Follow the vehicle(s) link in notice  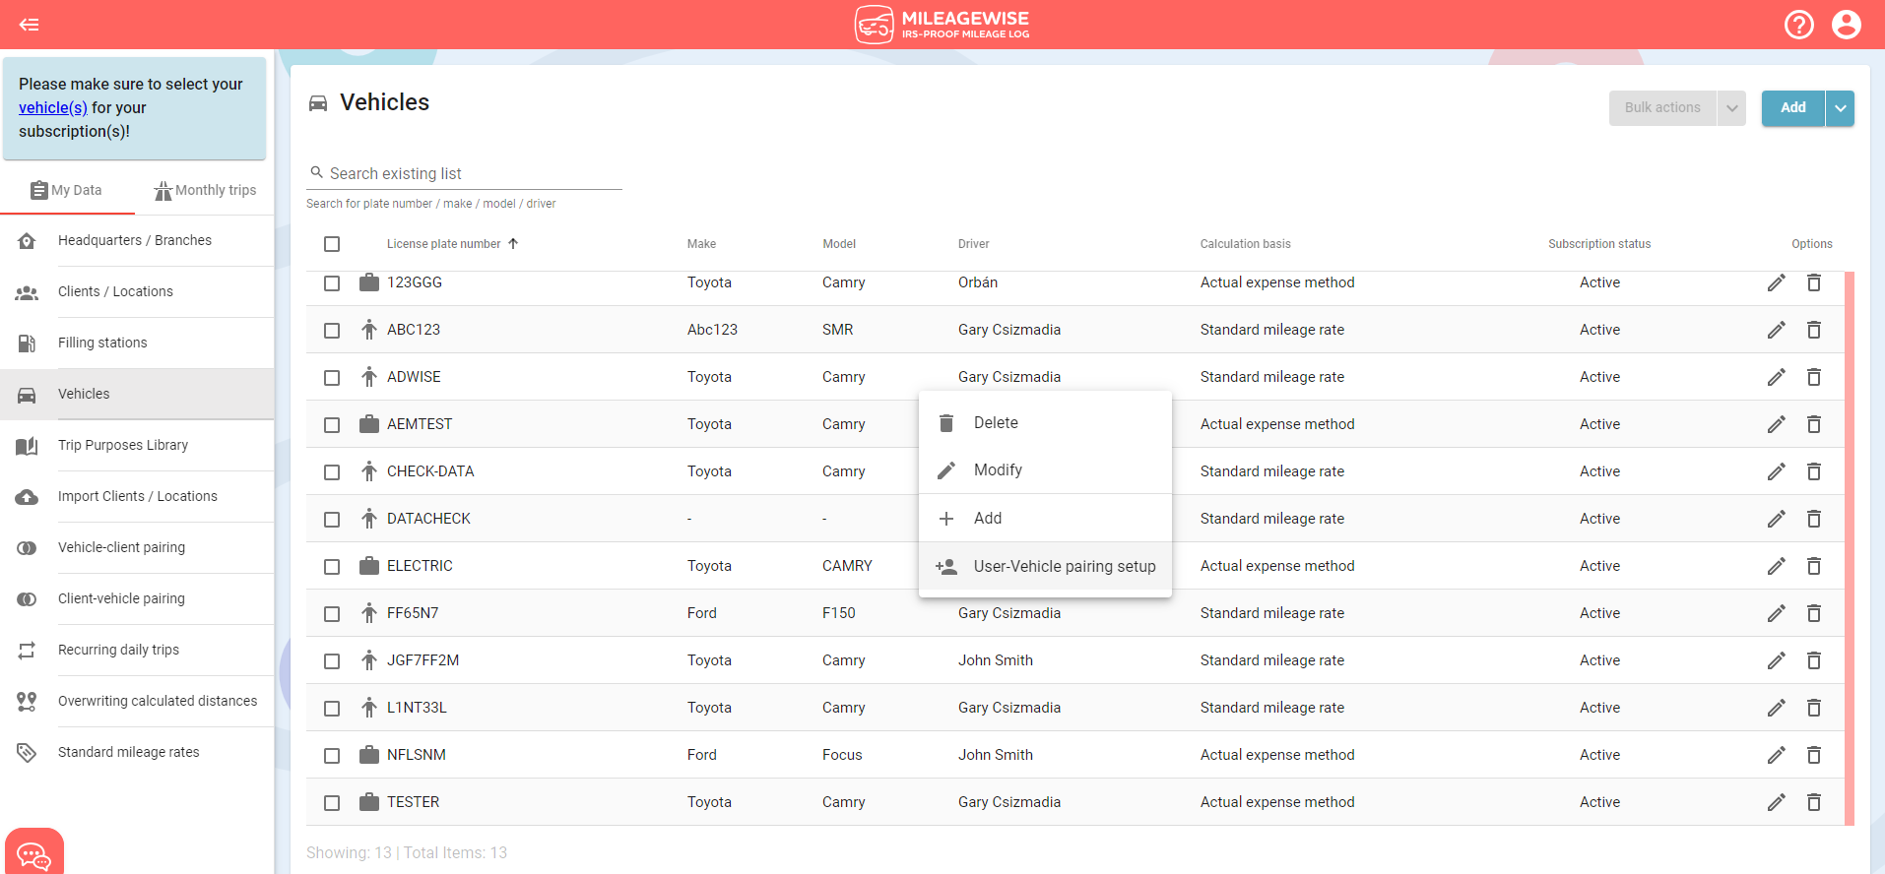point(53,108)
